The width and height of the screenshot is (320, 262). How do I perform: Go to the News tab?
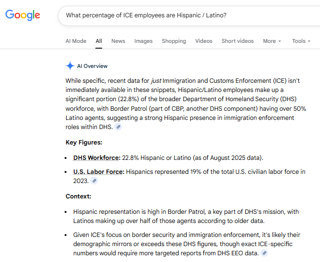coord(118,41)
